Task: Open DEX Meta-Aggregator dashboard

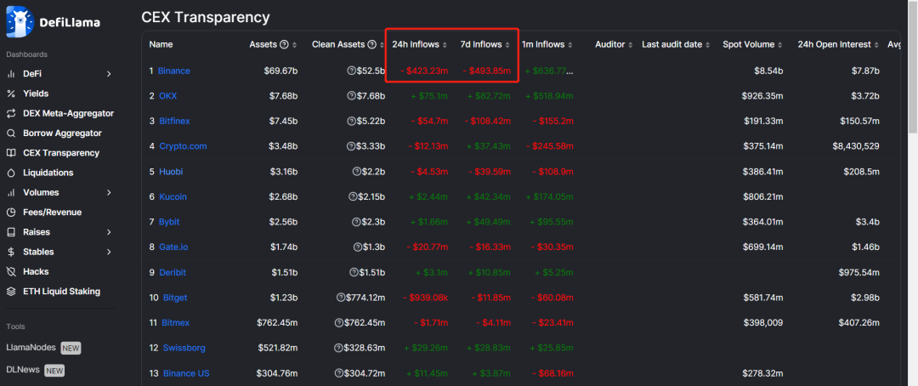Action: click(x=69, y=114)
